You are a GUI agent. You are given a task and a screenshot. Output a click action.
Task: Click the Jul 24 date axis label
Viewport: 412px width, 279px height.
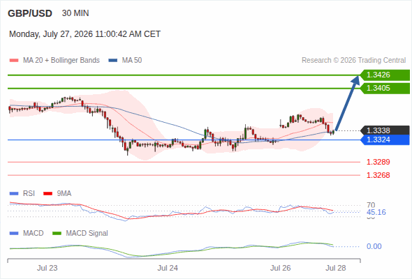pos(168,269)
